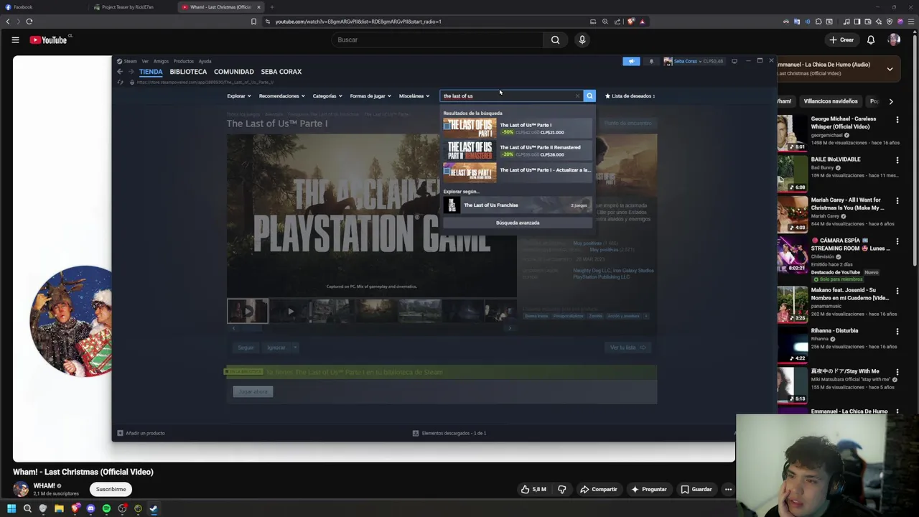Click Añadir un producto plus icon

point(121,433)
